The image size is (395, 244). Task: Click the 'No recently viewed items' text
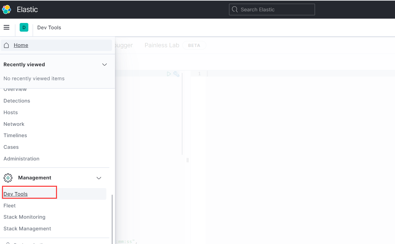pos(34,79)
